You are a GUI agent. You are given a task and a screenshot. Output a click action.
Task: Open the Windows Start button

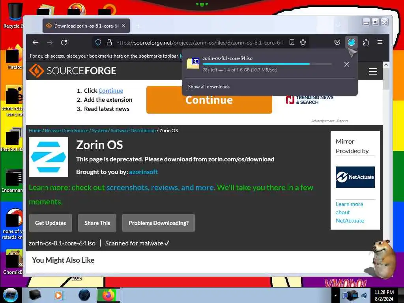click(x=10, y=295)
